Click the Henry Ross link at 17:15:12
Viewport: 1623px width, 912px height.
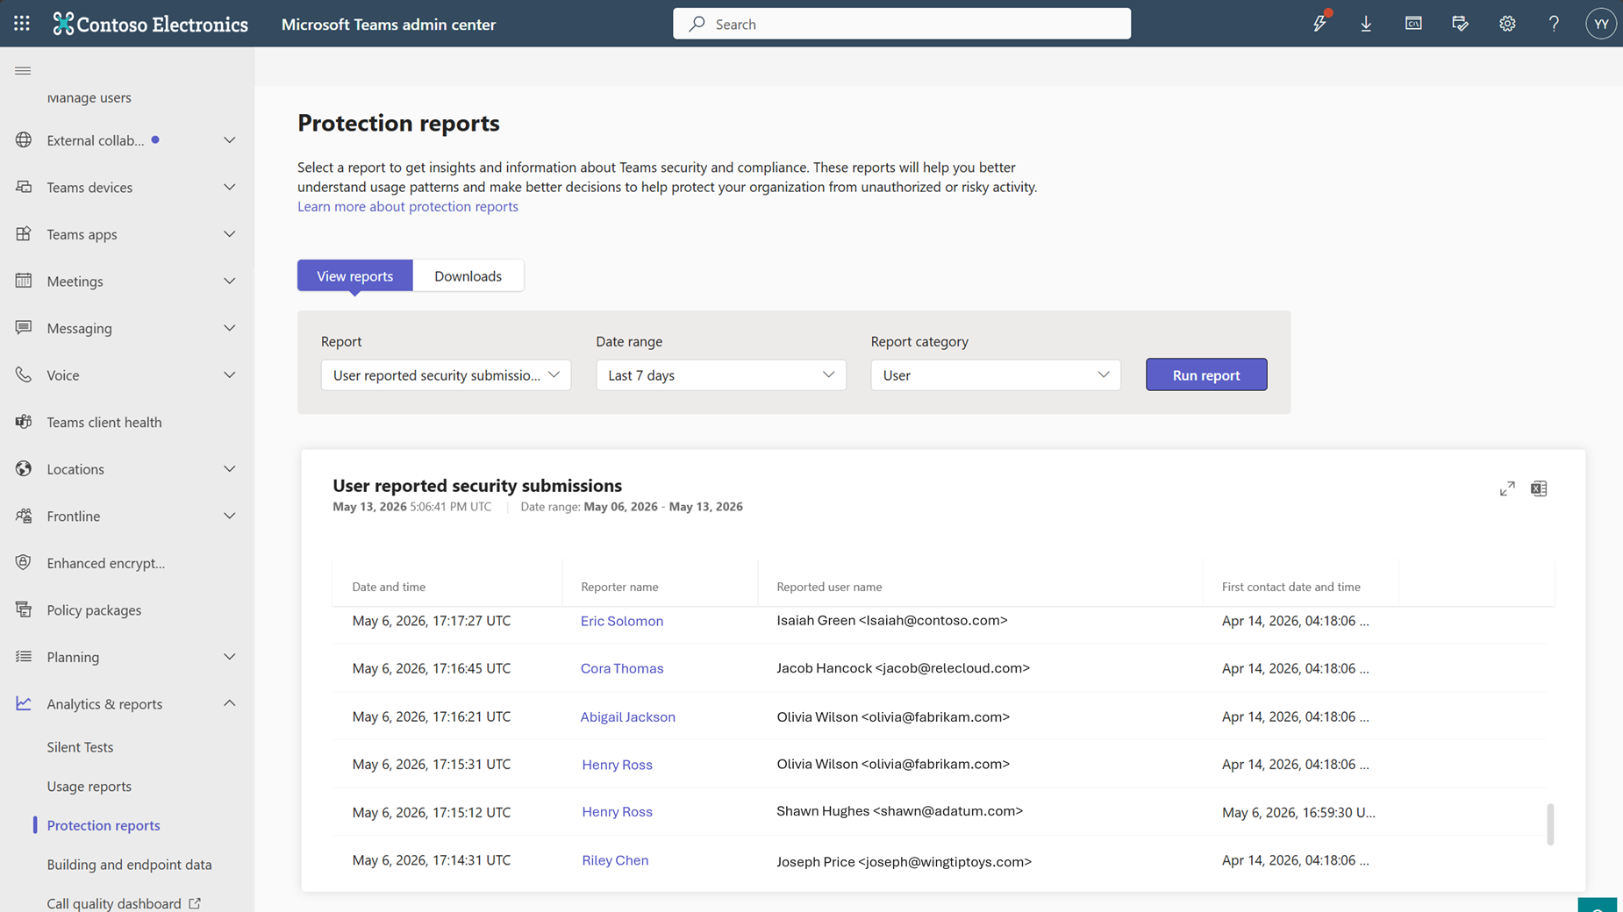pyautogui.click(x=617, y=812)
